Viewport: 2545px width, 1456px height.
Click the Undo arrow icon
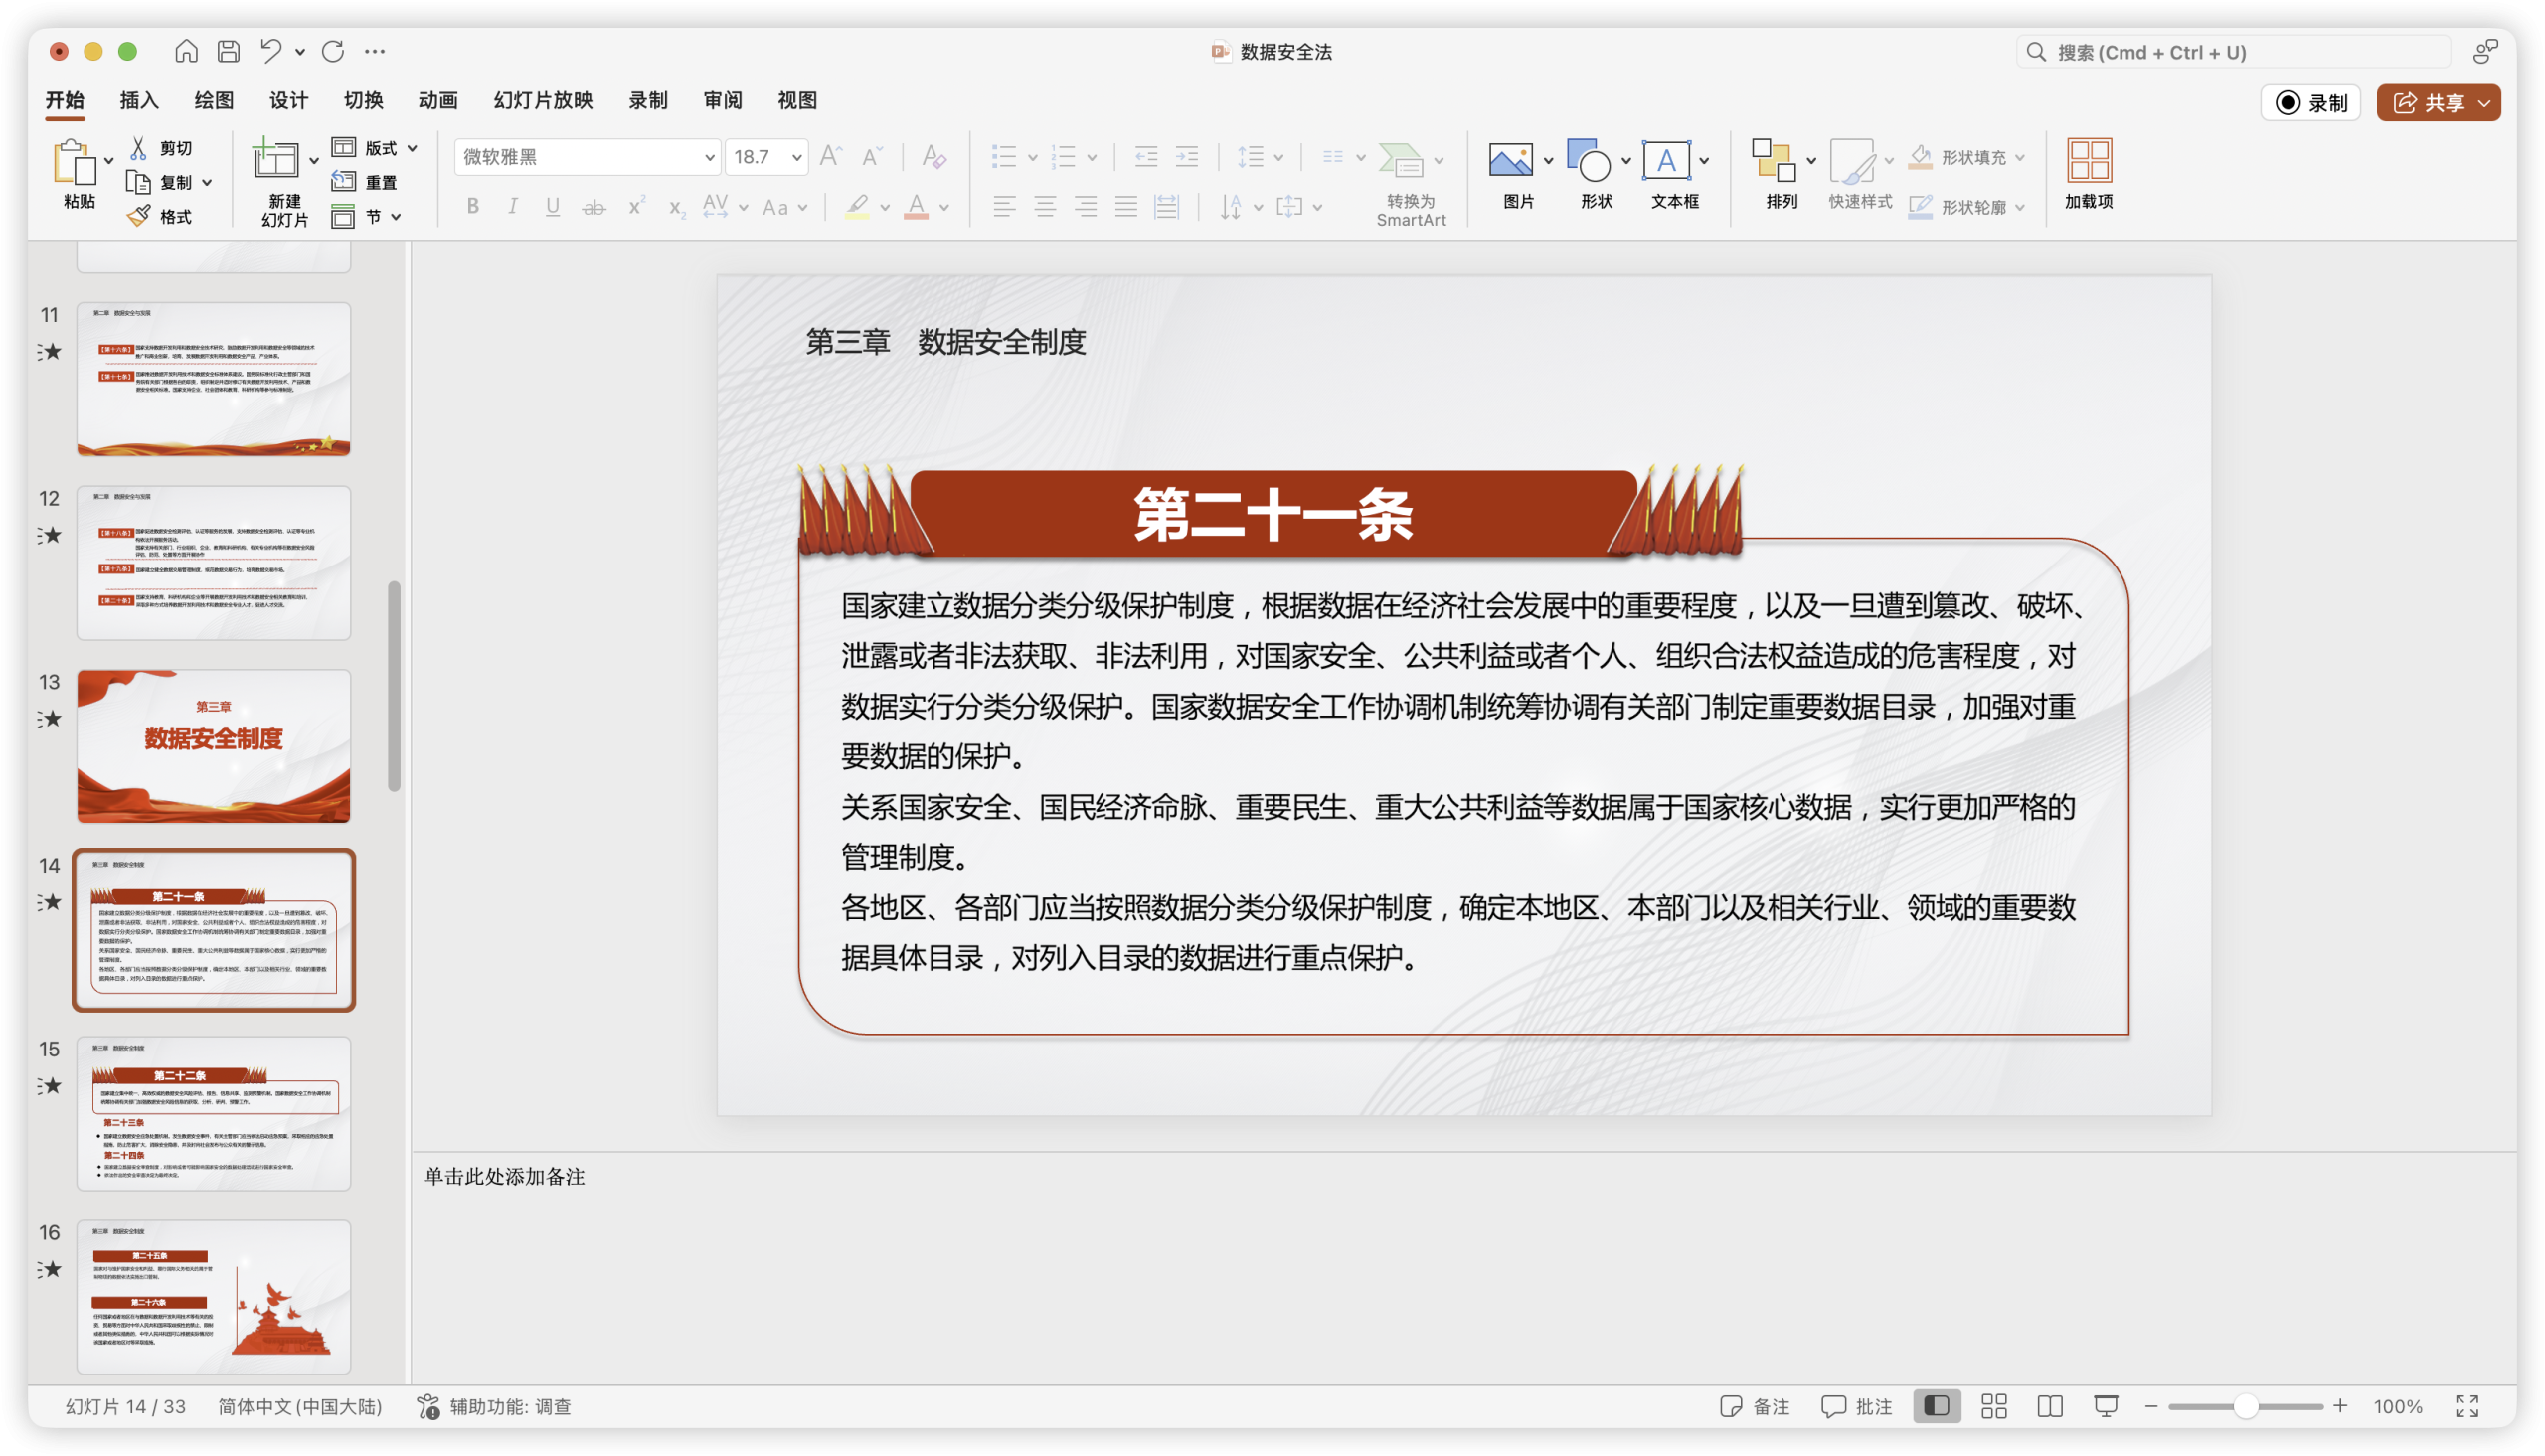pyautogui.click(x=271, y=51)
